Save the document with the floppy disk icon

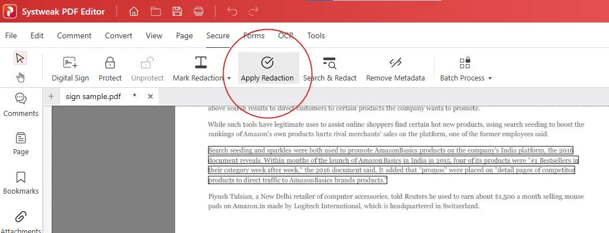177,12
